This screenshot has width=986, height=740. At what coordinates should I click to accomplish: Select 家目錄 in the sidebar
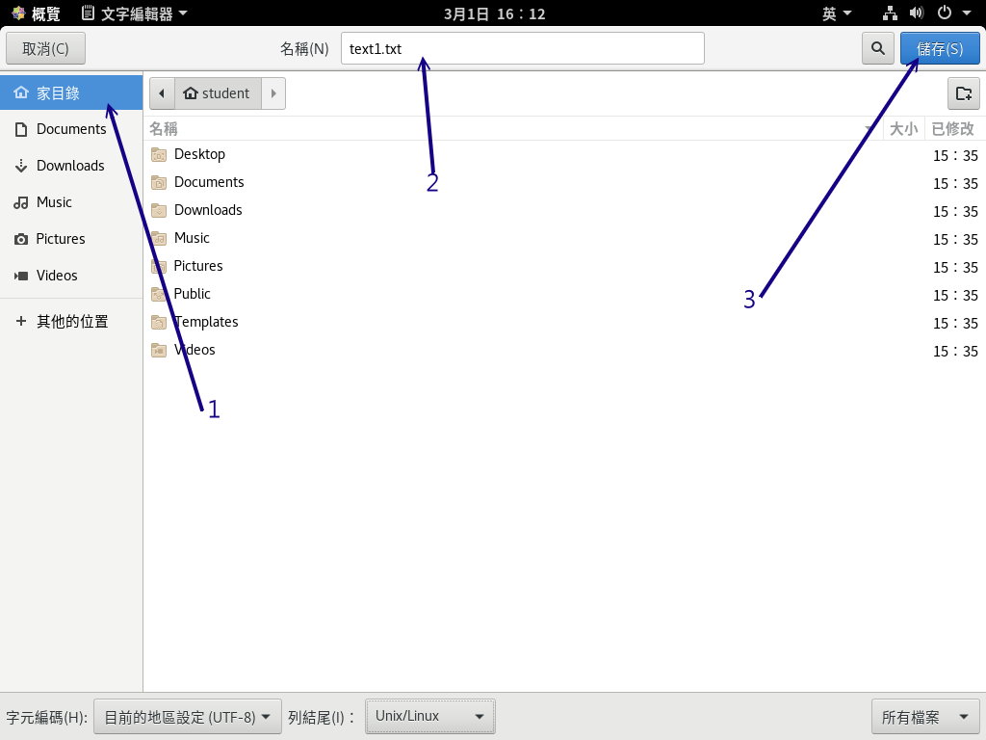click(60, 92)
